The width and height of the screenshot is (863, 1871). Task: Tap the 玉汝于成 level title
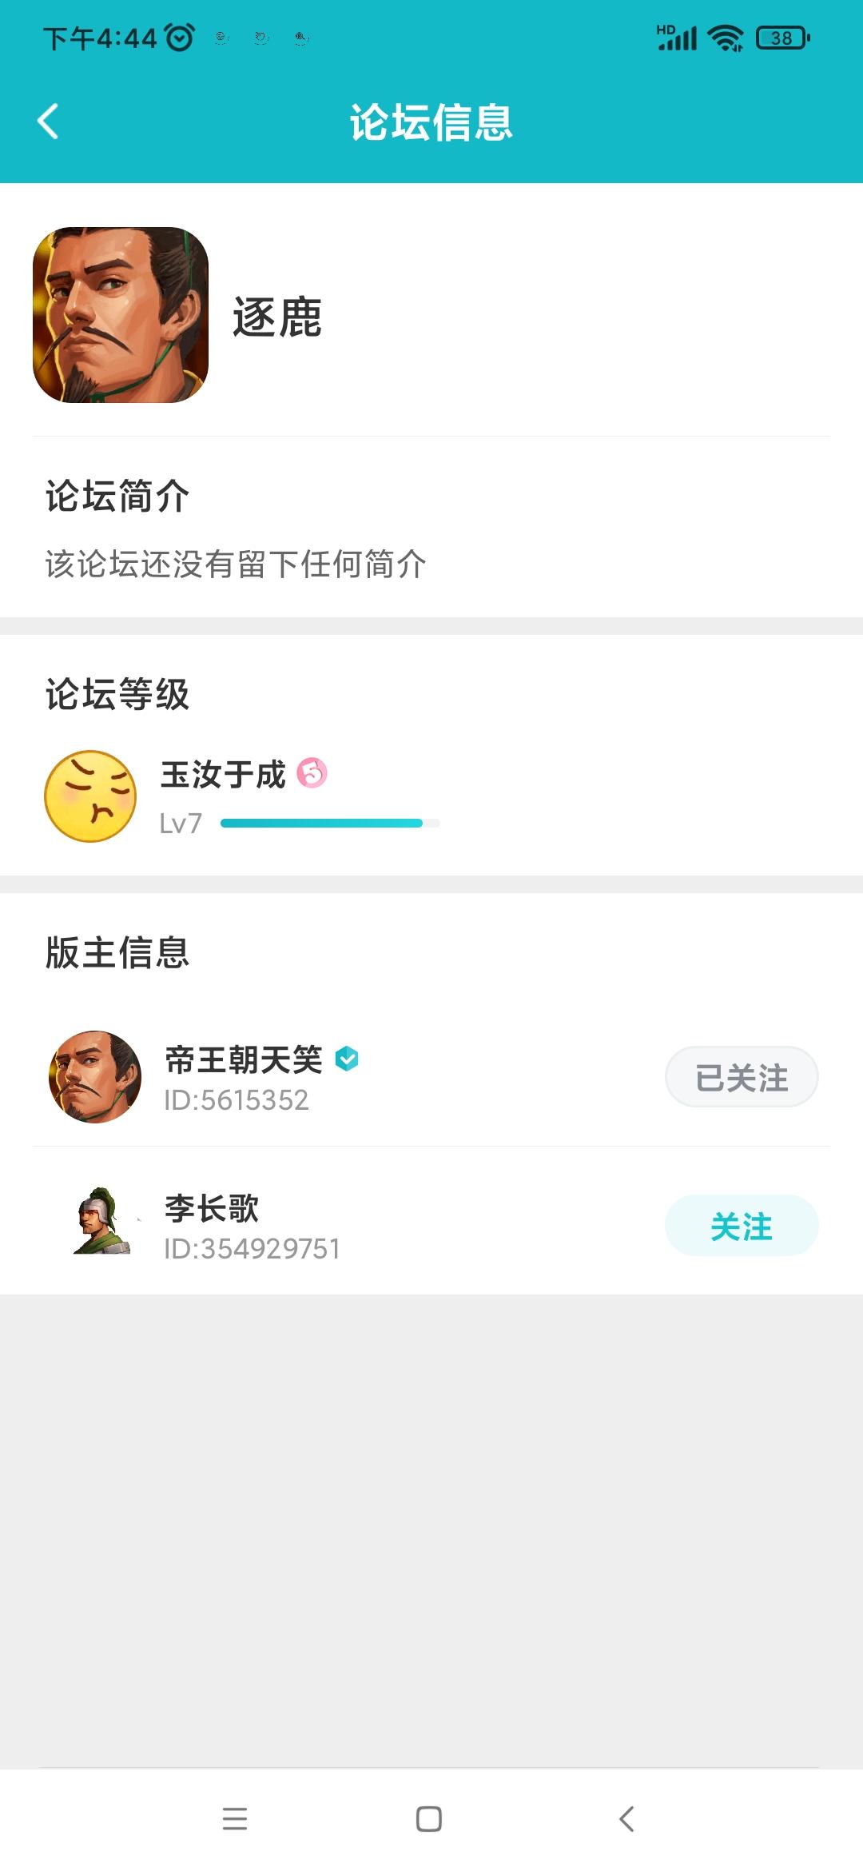point(223,774)
